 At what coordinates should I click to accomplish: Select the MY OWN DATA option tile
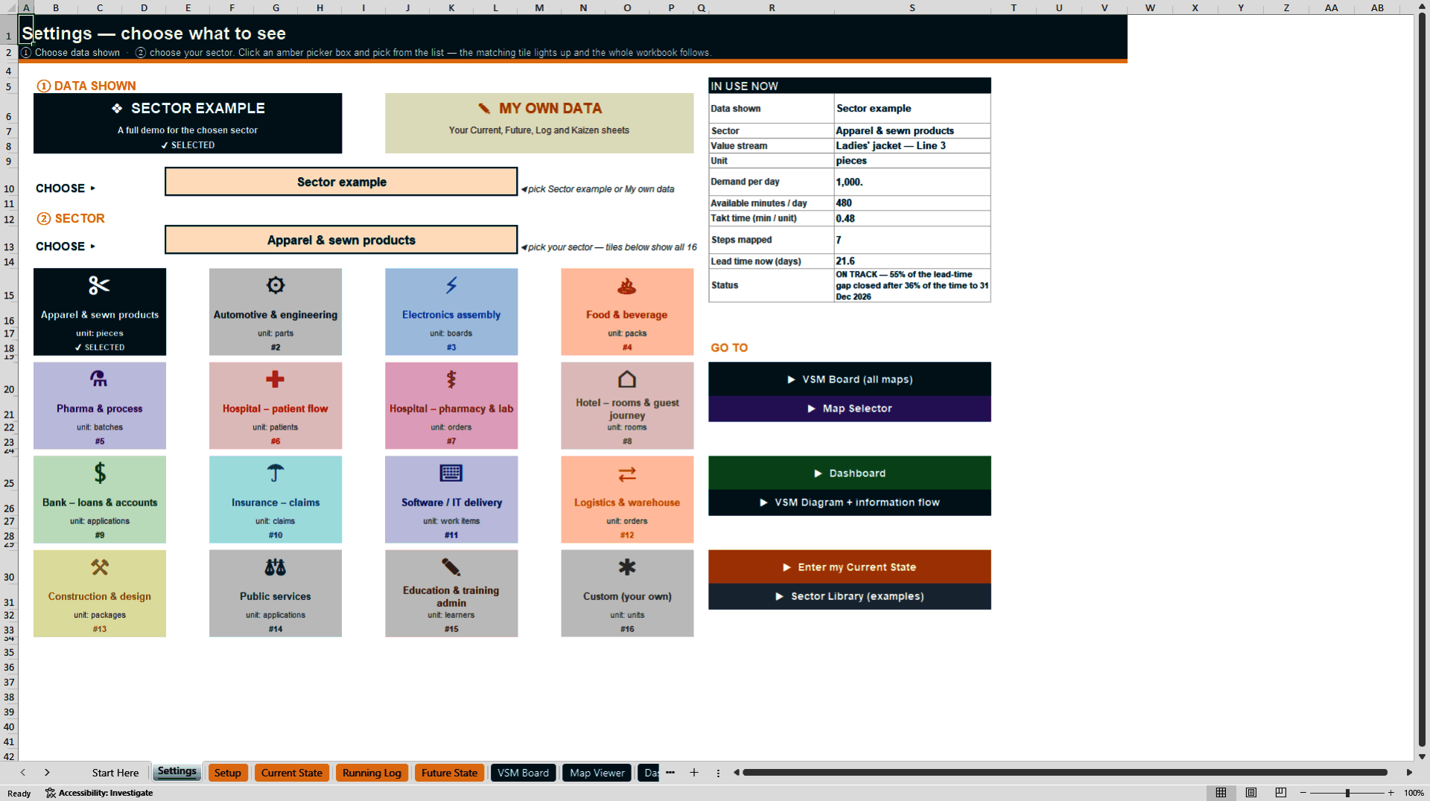(539, 124)
